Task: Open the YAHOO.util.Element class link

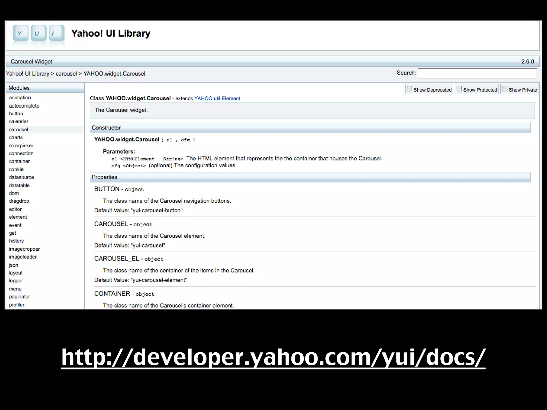Action: click(x=217, y=98)
